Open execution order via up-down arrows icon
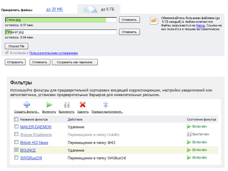Screen dimensions: 228x171 [105, 105]
